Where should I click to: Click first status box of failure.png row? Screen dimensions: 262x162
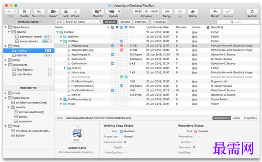[113, 72]
